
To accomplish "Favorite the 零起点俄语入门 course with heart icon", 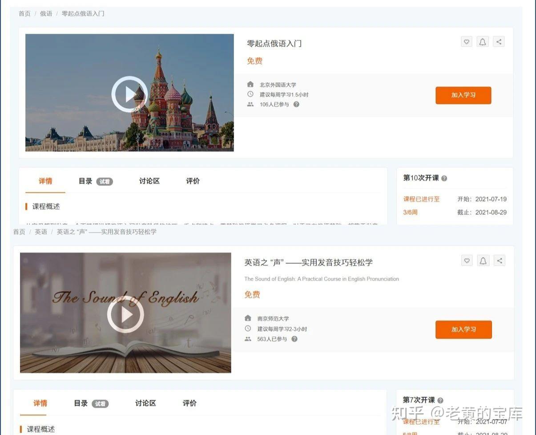I will (x=467, y=42).
